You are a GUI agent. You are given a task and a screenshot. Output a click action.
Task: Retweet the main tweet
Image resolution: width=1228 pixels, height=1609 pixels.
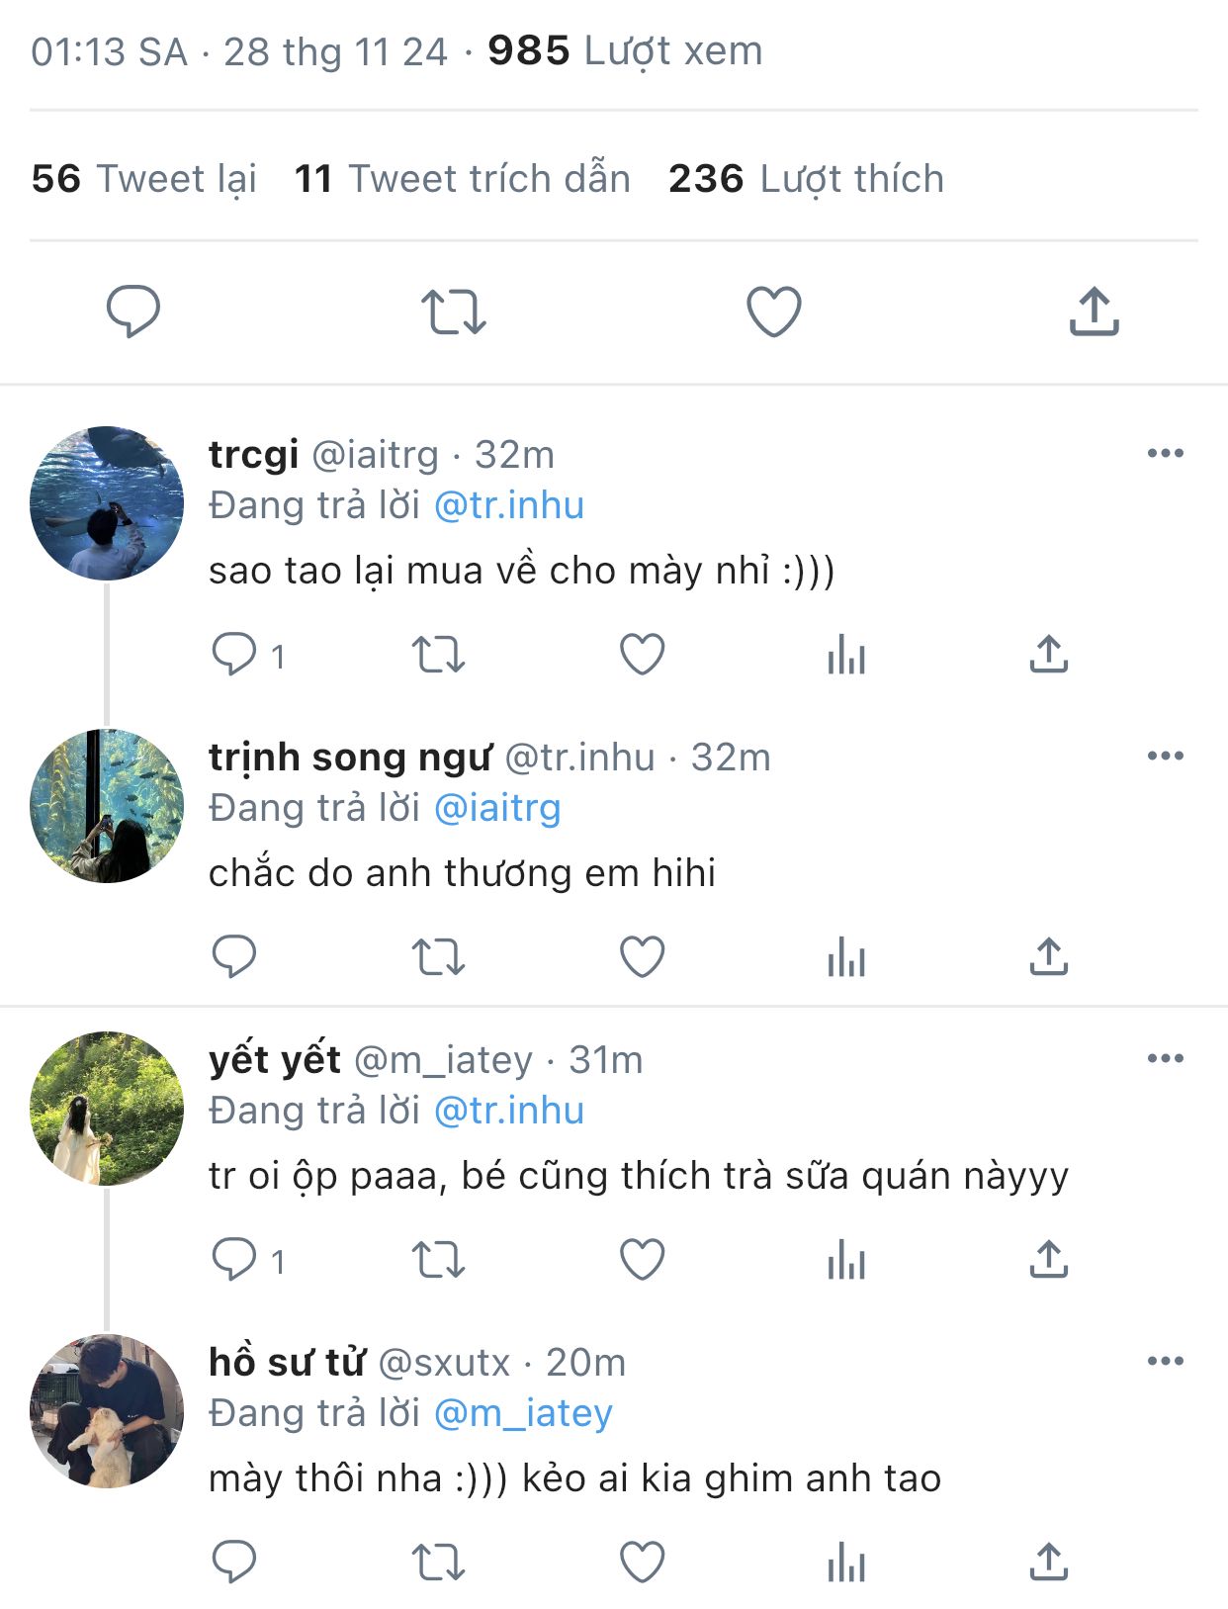(x=454, y=312)
